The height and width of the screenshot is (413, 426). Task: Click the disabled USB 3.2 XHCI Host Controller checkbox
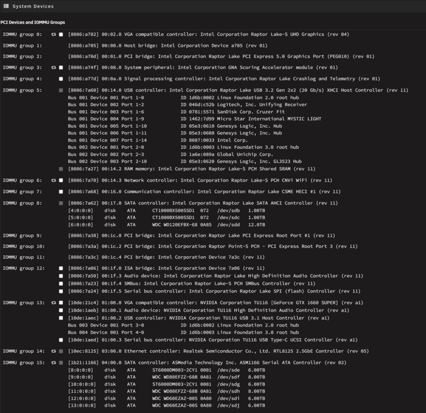click(61, 90)
